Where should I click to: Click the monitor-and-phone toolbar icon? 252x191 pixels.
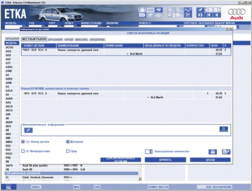pos(171,15)
